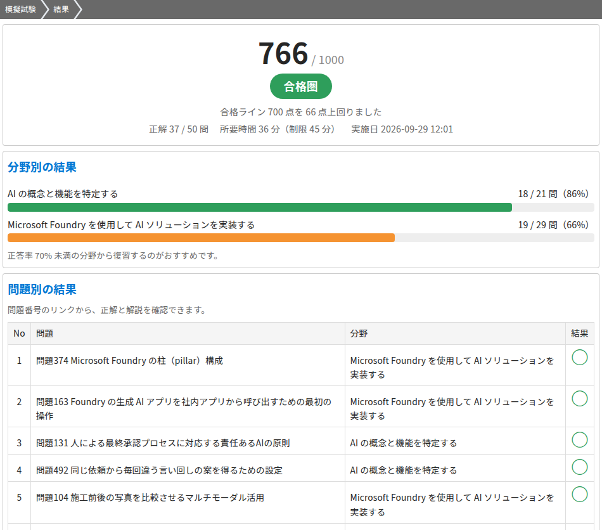Click the orange 66% progress bar
The height and width of the screenshot is (530, 602).
(x=201, y=238)
